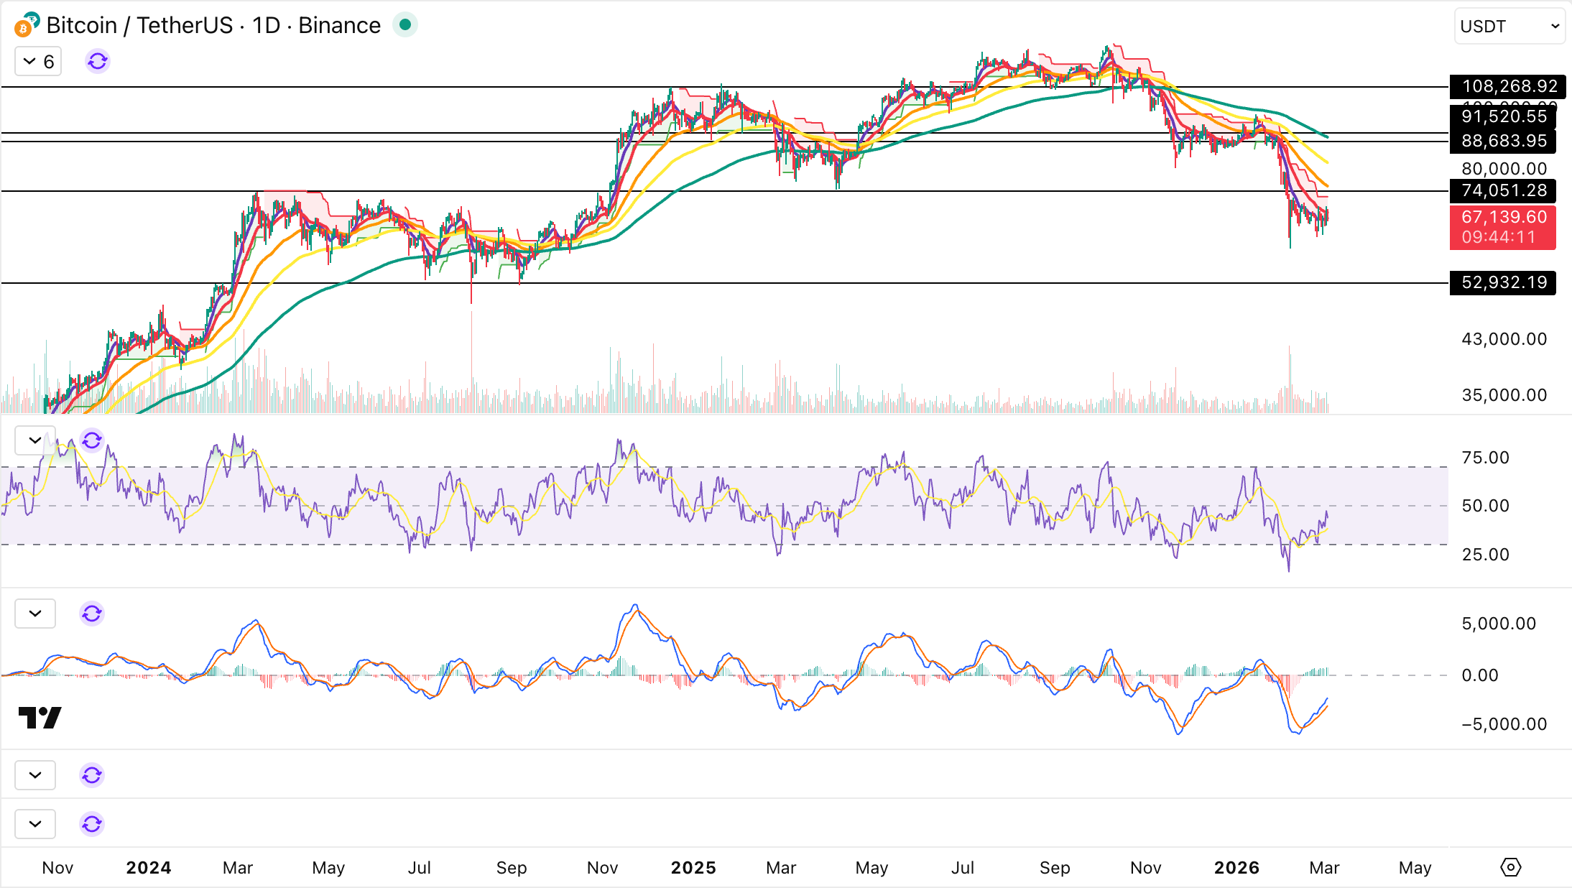The height and width of the screenshot is (888, 1572).
Task: Expand the bottom pane legend chevron
Action: (35, 824)
